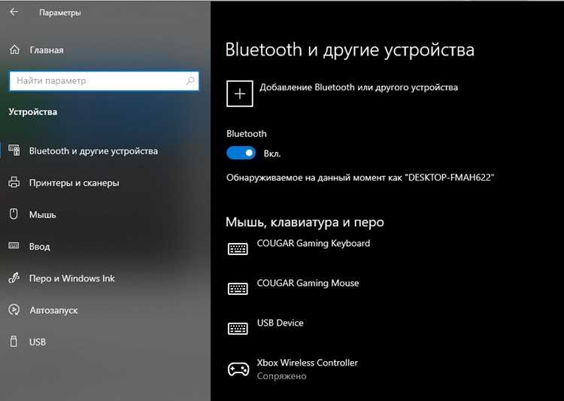Click the plus icon to add Bluetooth device

tap(240, 94)
